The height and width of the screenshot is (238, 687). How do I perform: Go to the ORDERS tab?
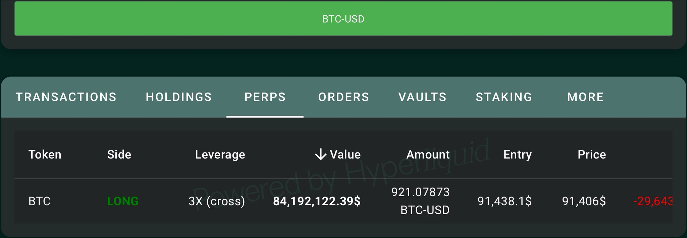click(343, 97)
